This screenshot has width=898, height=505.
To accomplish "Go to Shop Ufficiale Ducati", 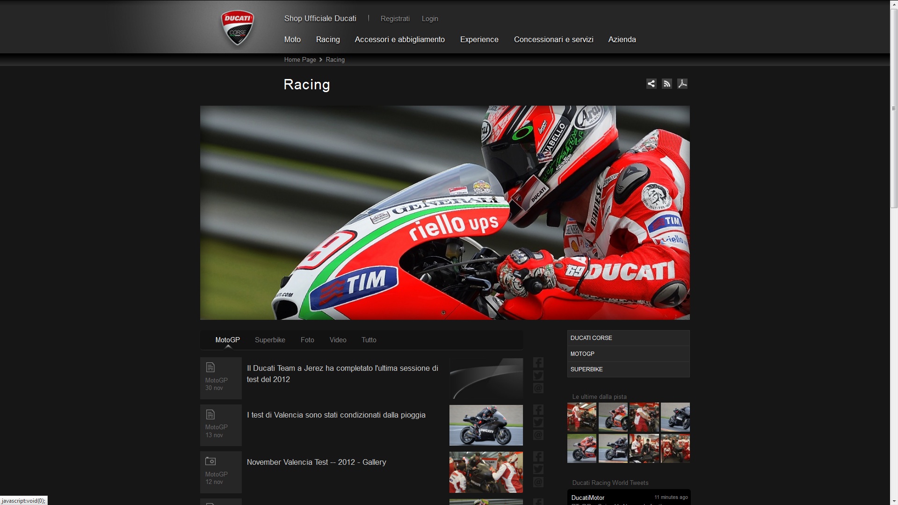I will pyautogui.click(x=320, y=18).
